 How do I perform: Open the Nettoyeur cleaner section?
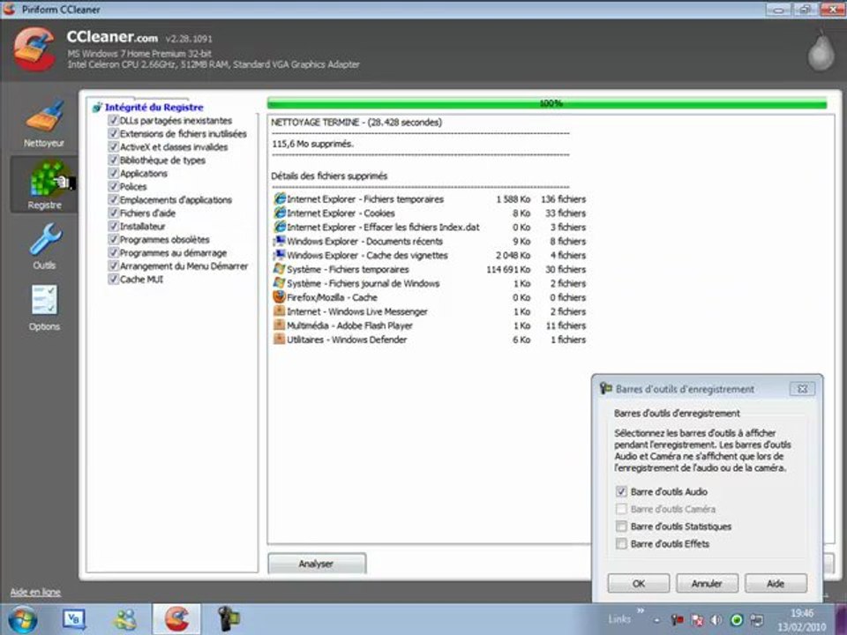44,123
